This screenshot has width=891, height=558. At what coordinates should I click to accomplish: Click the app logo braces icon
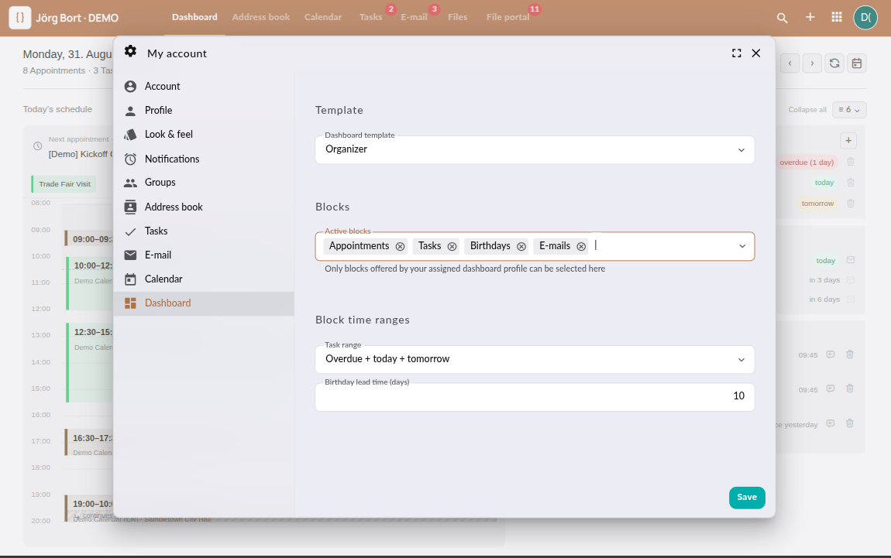click(20, 18)
